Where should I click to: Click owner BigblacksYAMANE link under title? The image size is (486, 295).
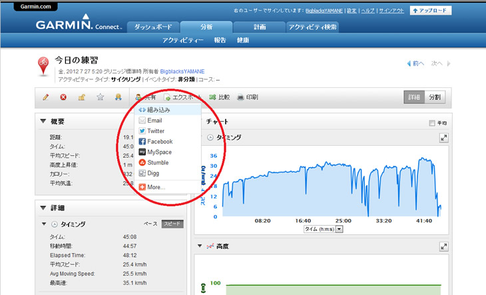[182, 71]
